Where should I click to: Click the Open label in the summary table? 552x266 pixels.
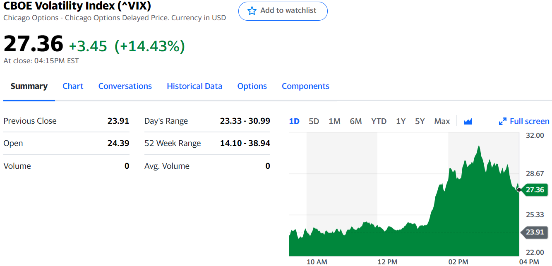pos(13,143)
